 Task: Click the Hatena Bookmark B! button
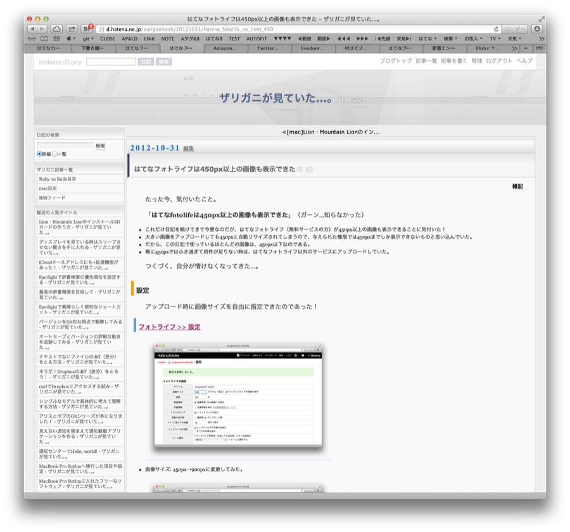[87, 28]
